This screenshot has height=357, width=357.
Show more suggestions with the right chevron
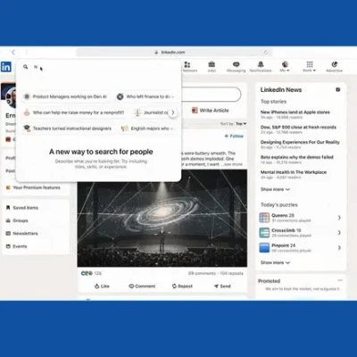pos(173,112)
